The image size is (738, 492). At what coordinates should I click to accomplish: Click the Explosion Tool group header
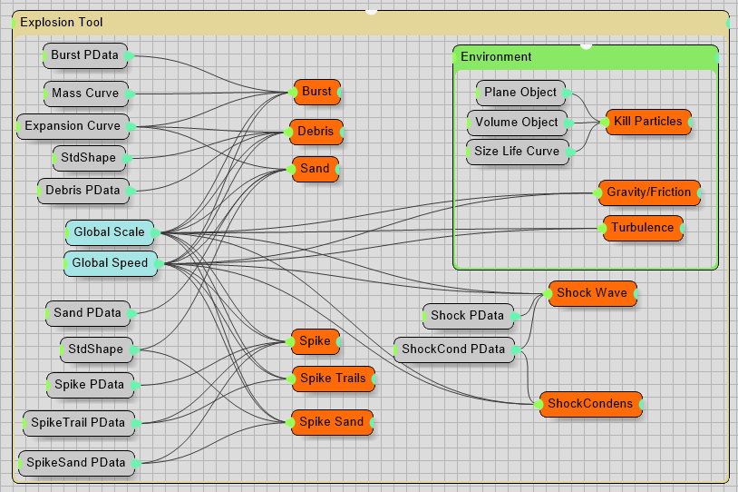click(181, 23)
